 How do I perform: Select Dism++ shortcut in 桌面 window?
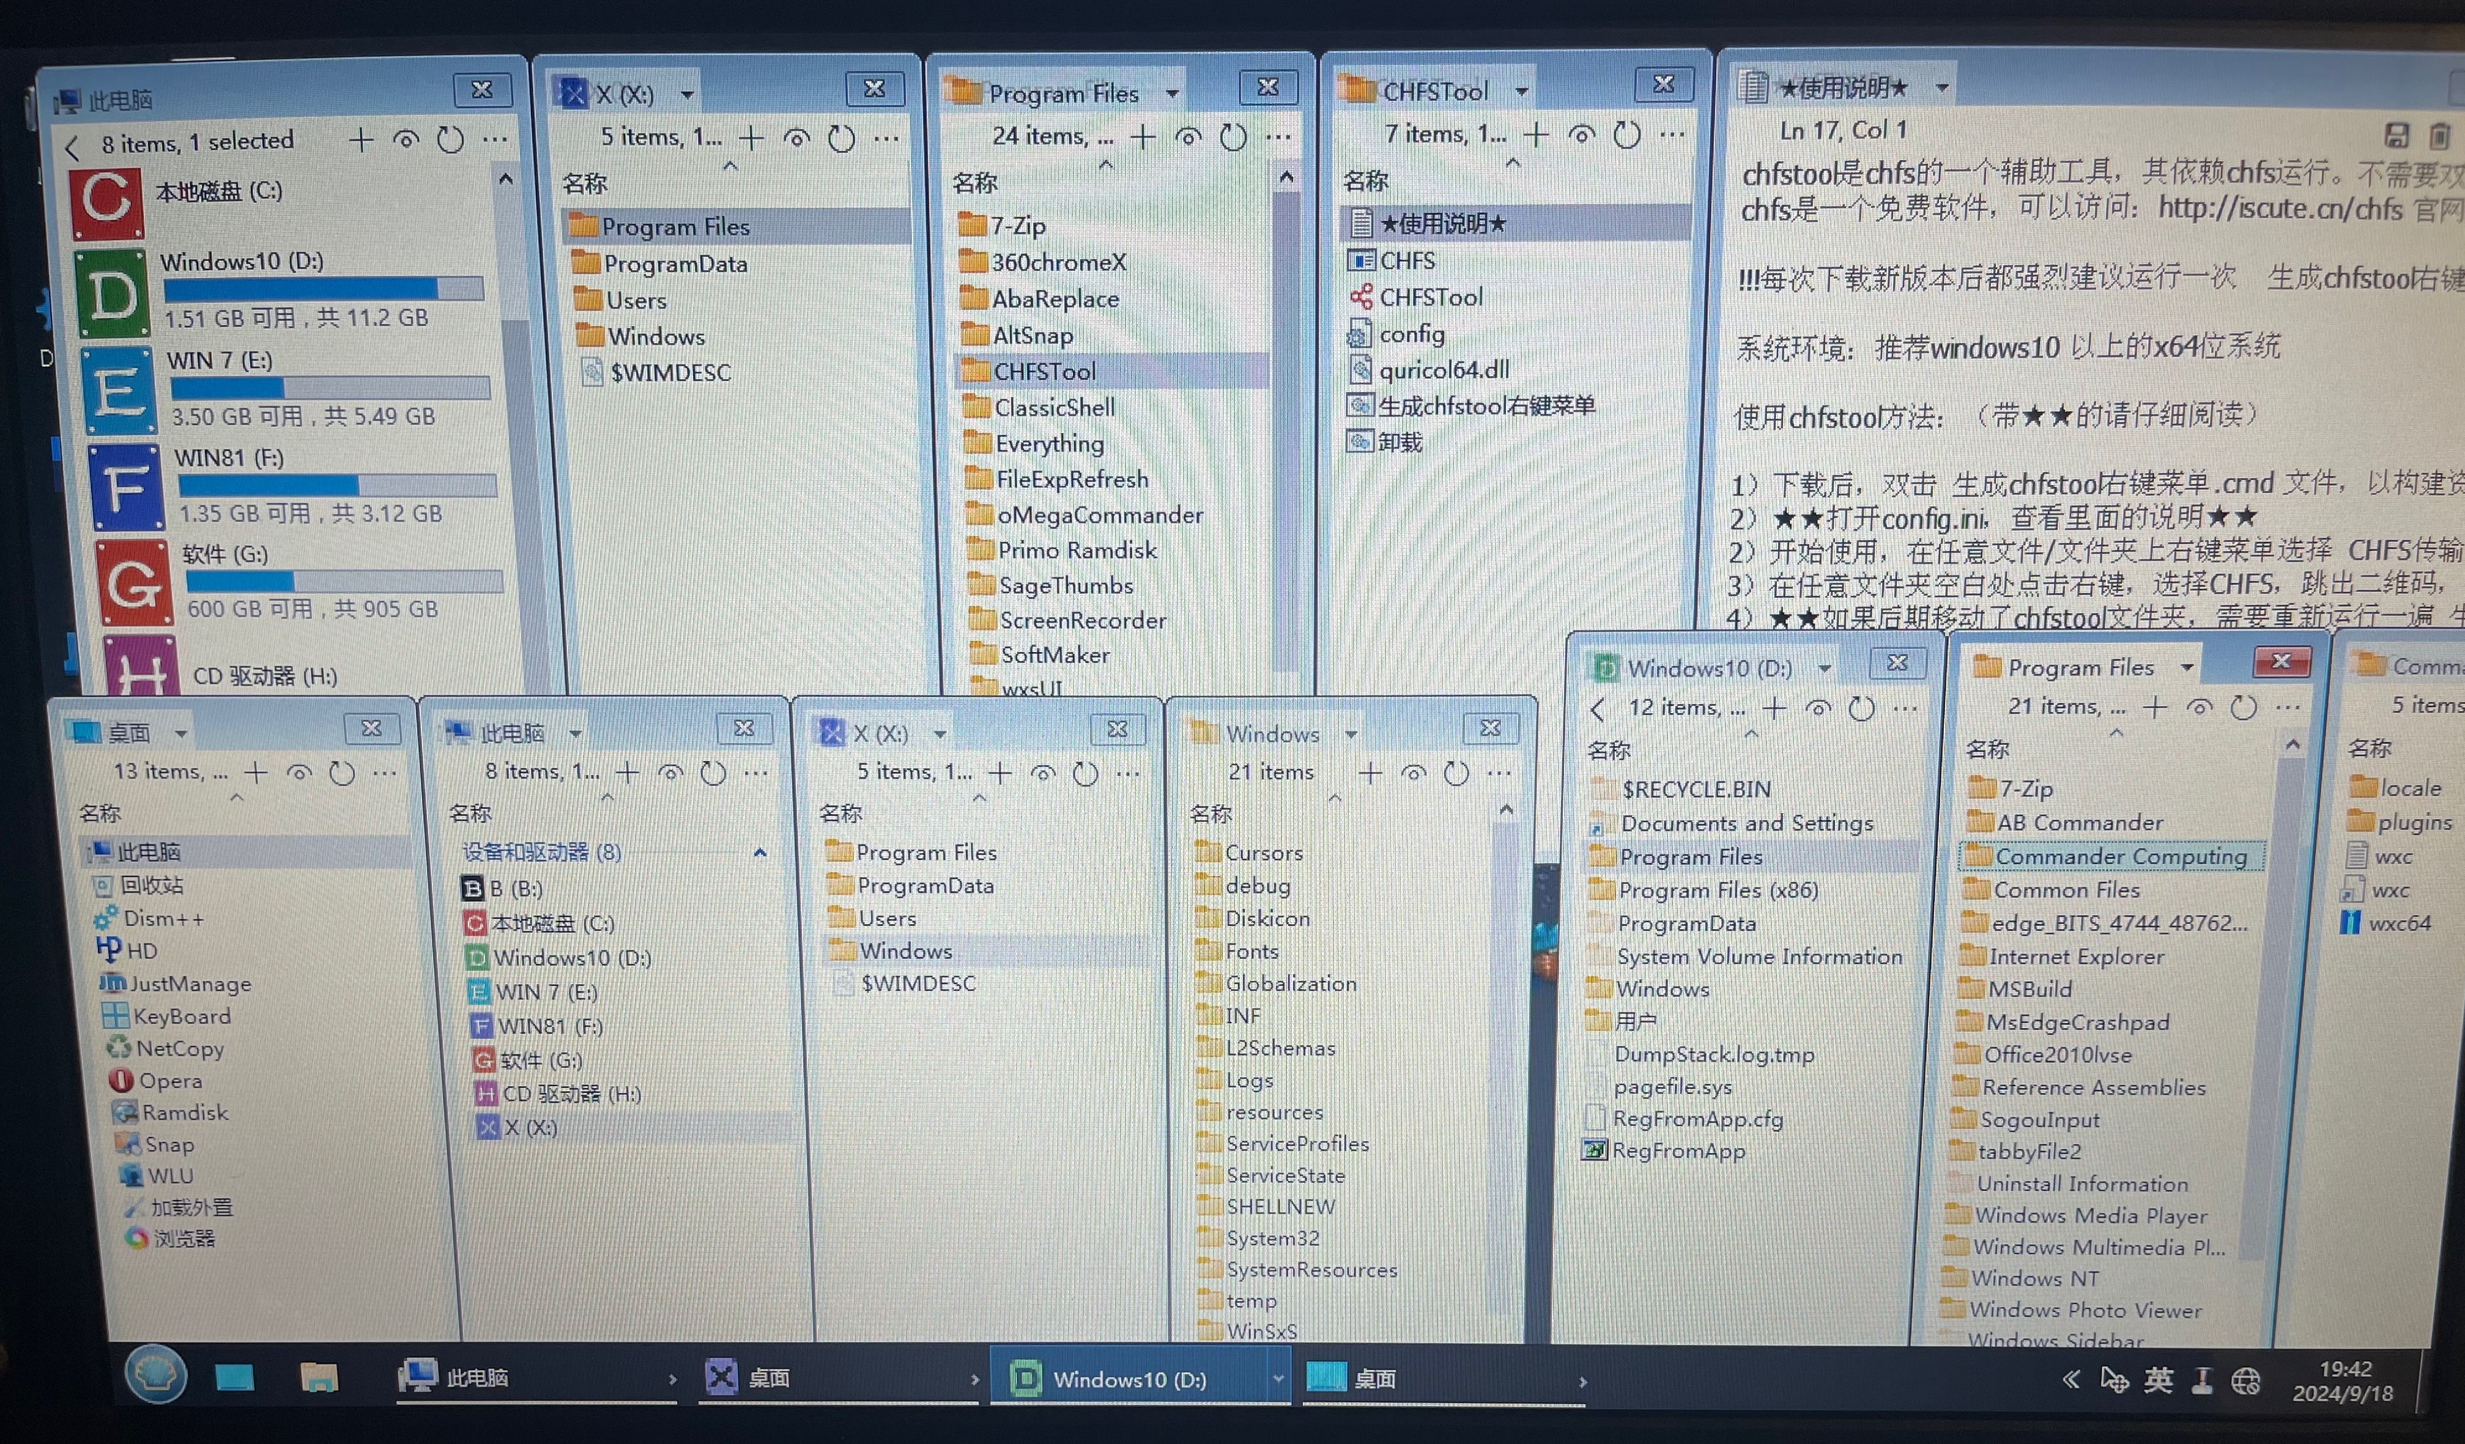tap(150, 919)
